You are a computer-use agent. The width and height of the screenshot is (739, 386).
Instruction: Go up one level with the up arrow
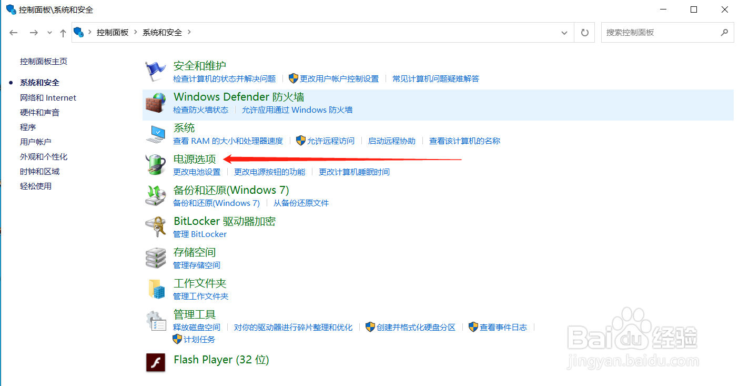click(x=63, y=33)
